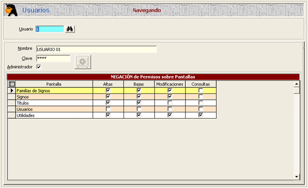Select the Familias de Signos cell
The height and width of the screenshot is (188, 308).
pos(54,91)
